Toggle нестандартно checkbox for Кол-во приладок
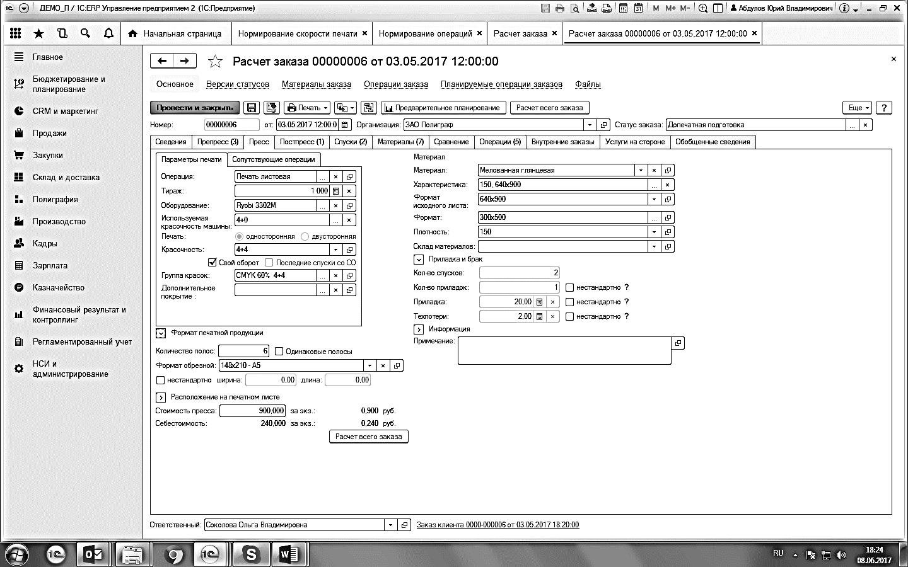Viewport: 908px width, 567px height. pyautogui.click(x=569, y=287)
